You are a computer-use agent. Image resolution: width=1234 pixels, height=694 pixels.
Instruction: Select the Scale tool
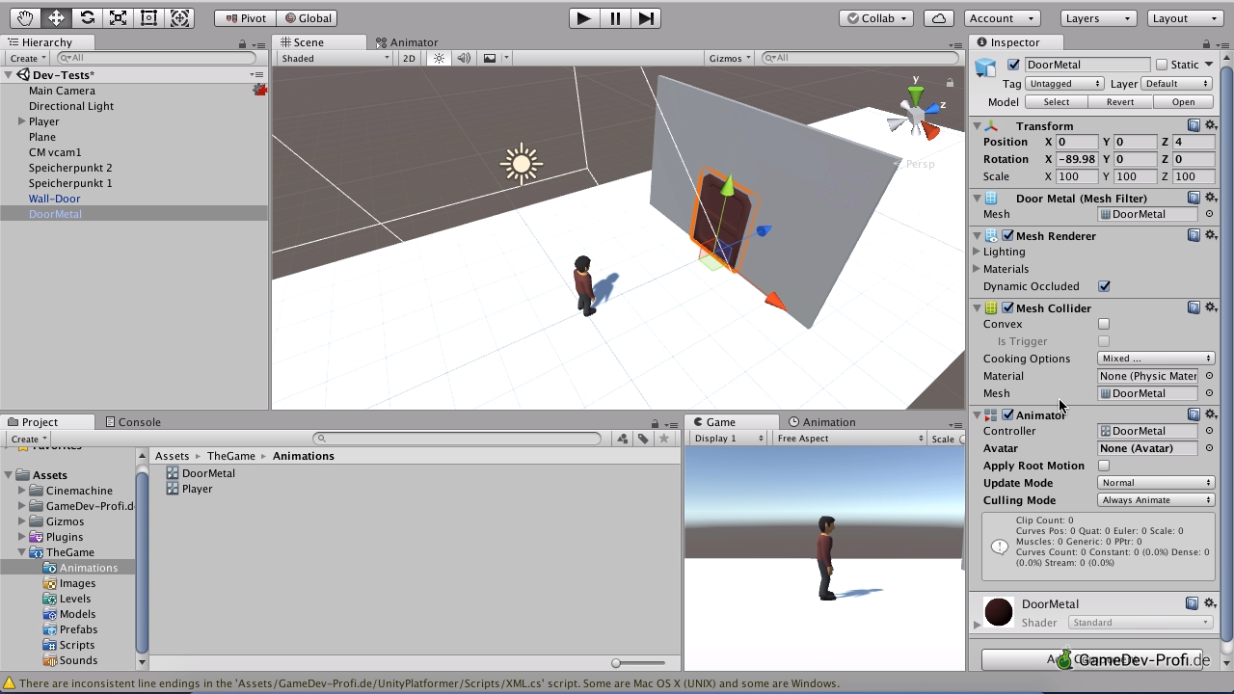(x=118, y=17)
